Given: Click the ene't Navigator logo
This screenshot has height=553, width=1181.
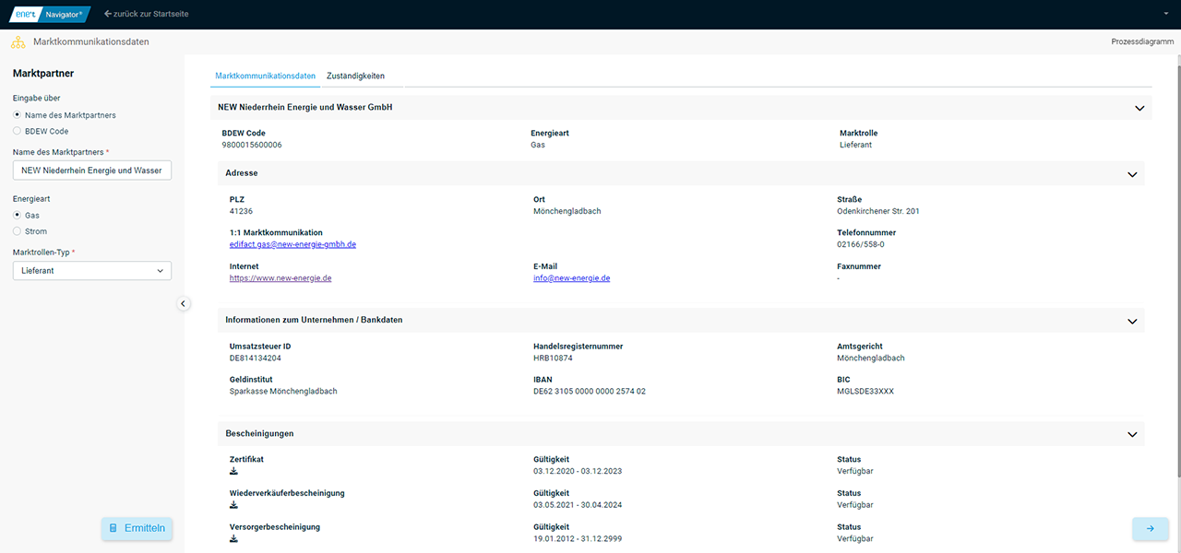Looking at the screenshot, I should [x=50, y=14].
